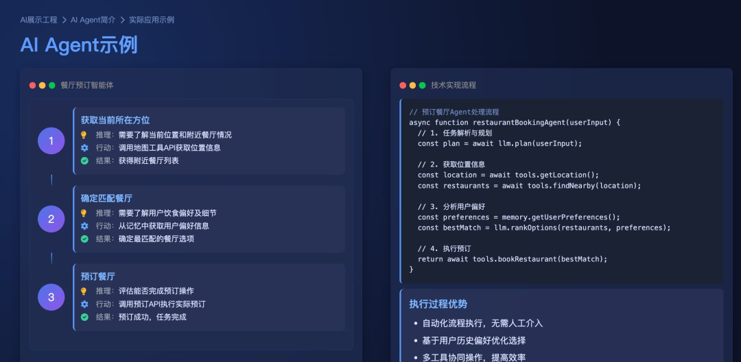Viewport: 741px width, 362px height.
Task: Click the gear icon beside 从记忆中获取用户偏好信息
Action: [84, 226]
